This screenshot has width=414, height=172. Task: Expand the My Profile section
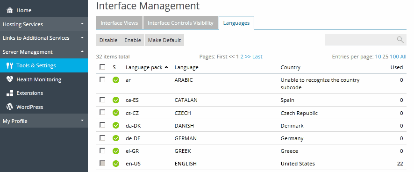(x=44, y=121)
